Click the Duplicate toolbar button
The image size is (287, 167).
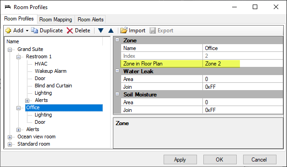[47, 30]
